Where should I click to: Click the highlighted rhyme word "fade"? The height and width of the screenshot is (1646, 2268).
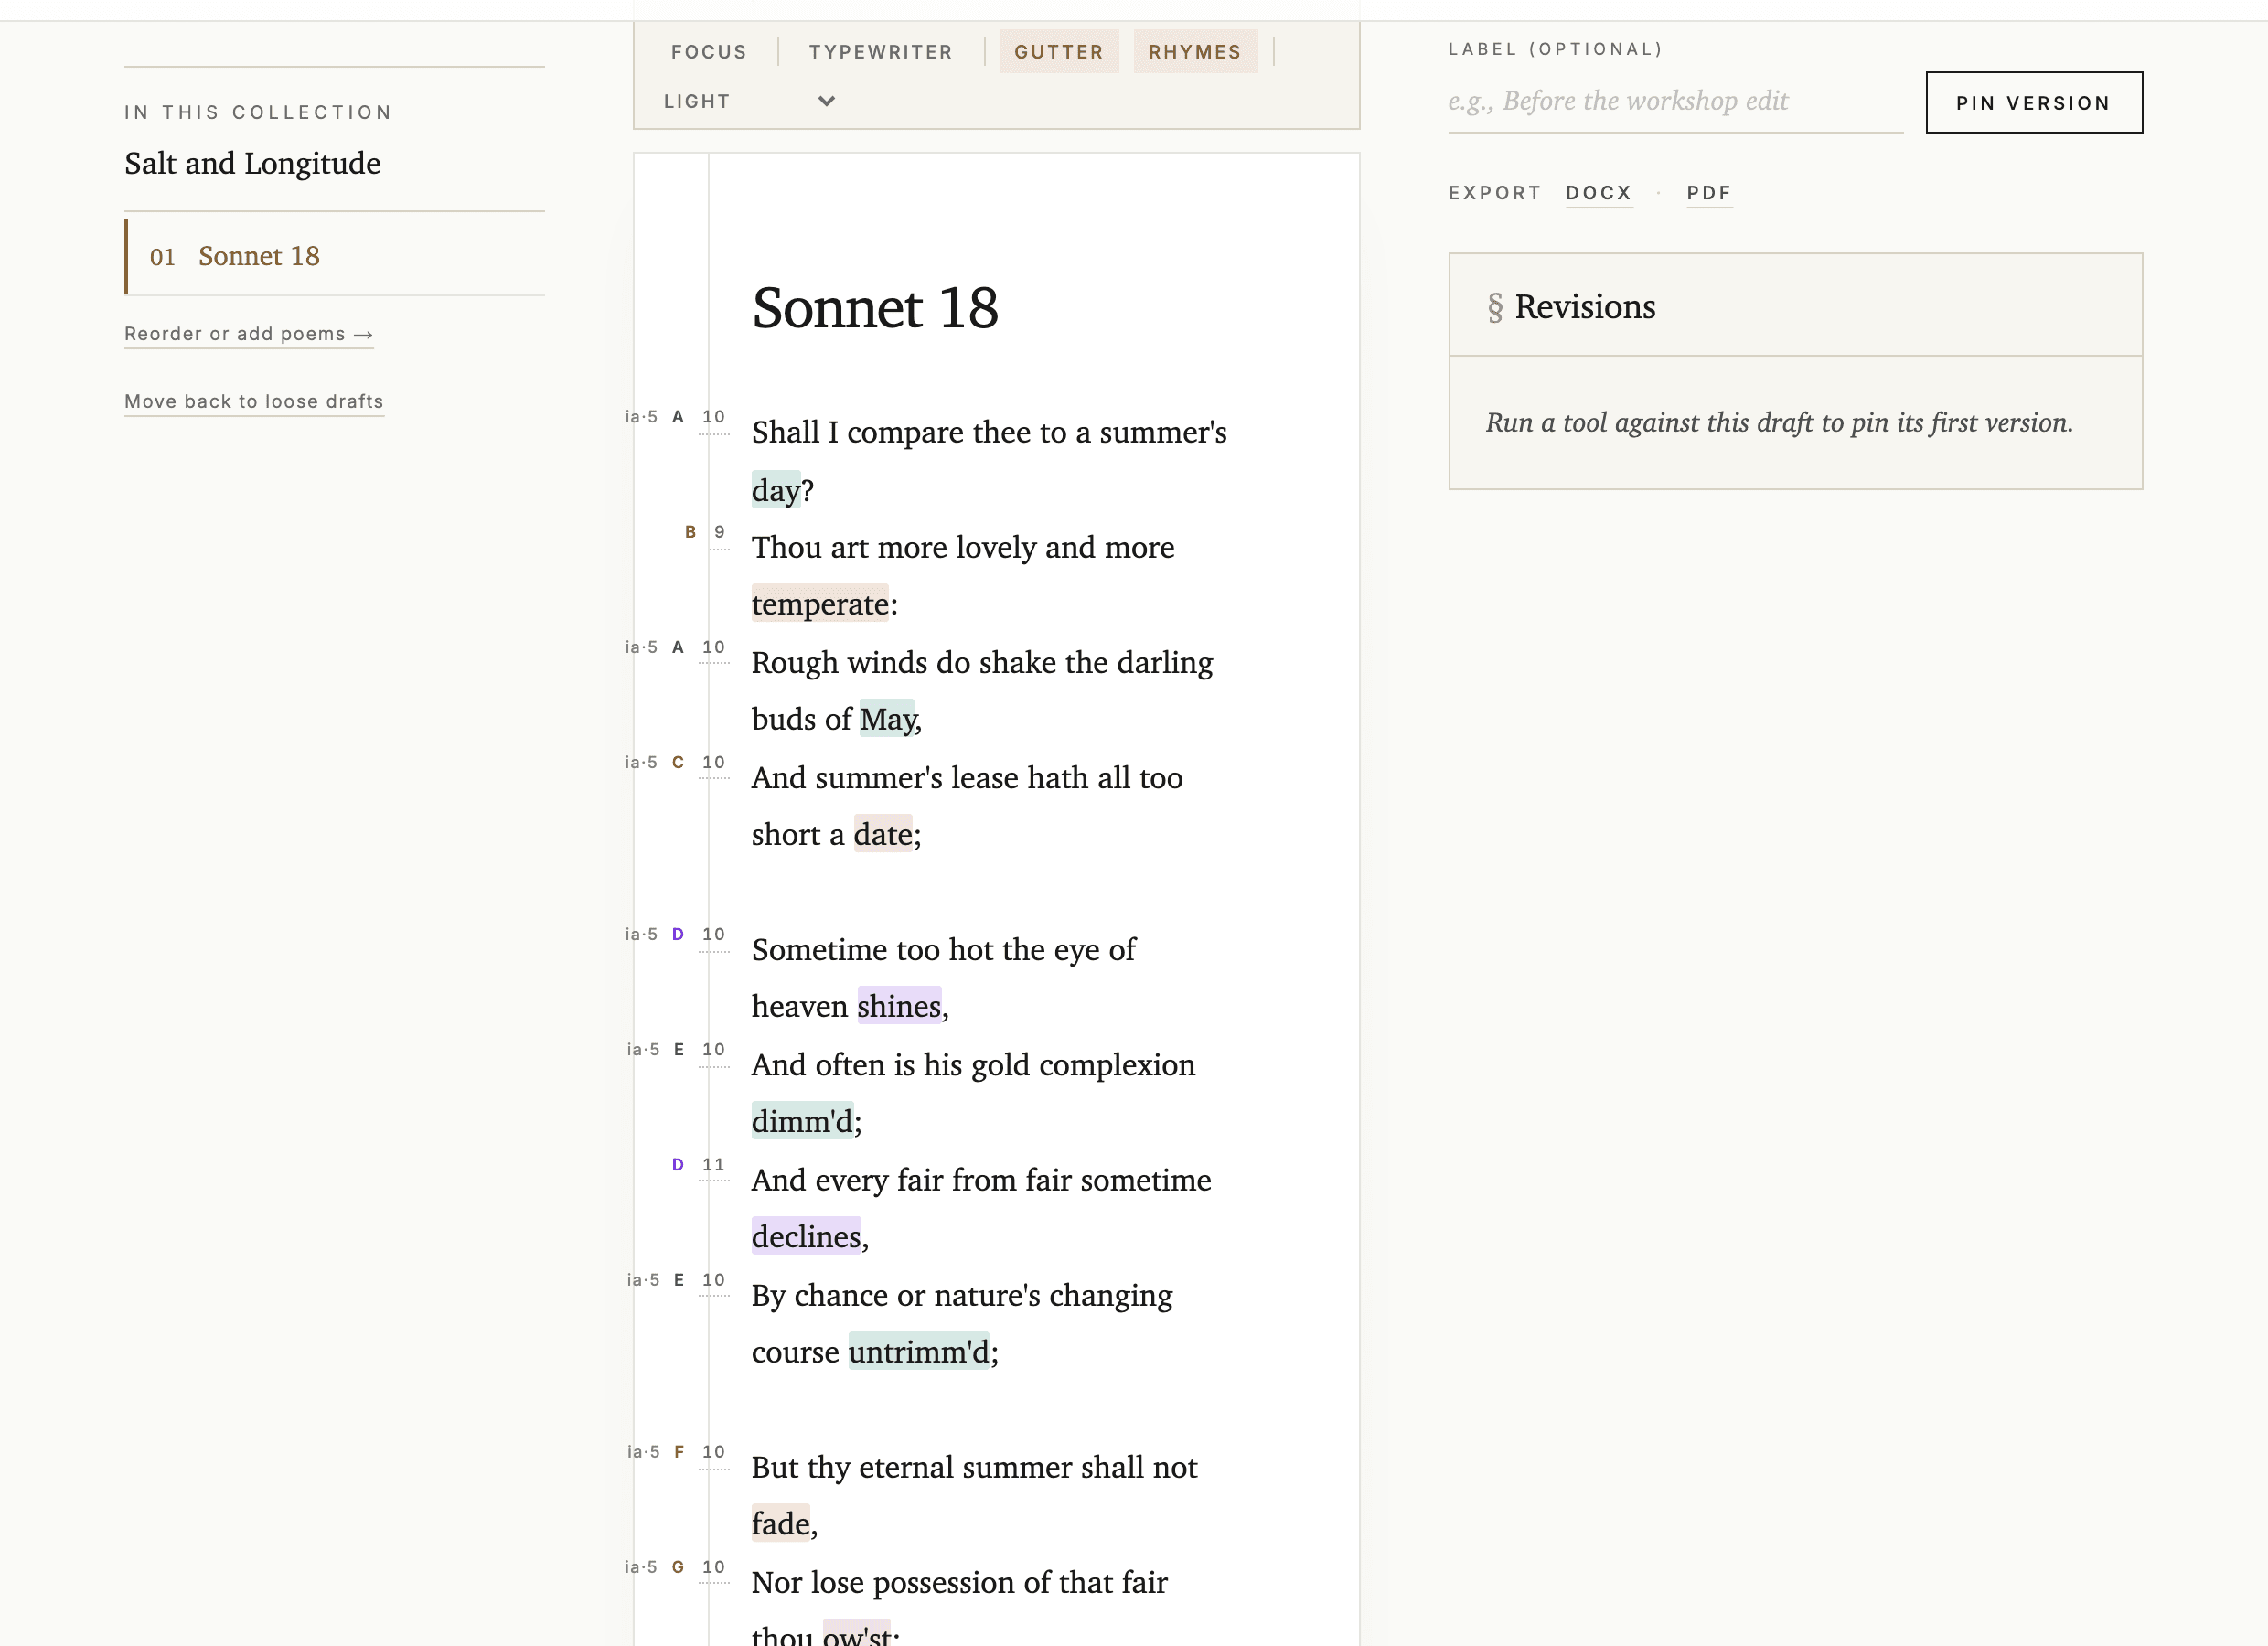click(780, 1524)
